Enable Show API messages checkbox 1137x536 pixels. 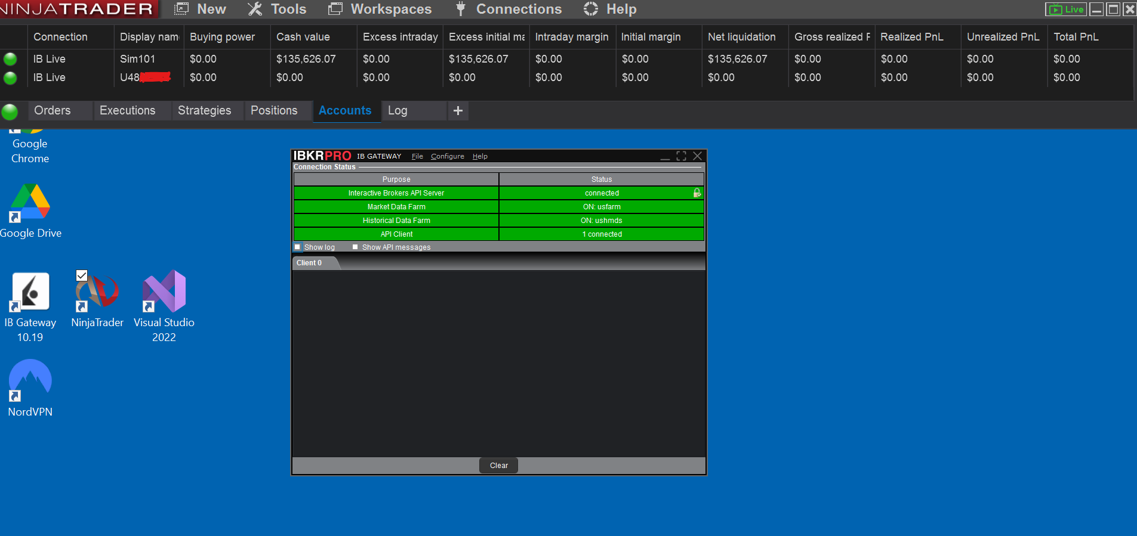(x=355, y=247)
